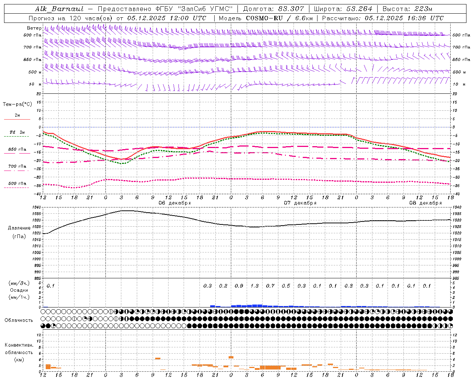Screen dimensions: 472x378
Task: Click the '(гПа)' unit under Давление
Action: 19,236
